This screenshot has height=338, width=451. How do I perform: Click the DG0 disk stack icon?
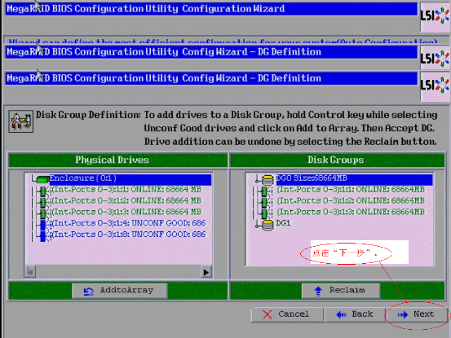pyautogui.click(x=268, y=180)
